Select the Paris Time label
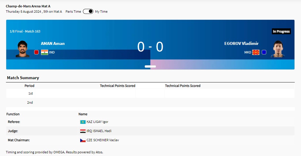Viewport: 301px width, 156px height. click(73, 12)
